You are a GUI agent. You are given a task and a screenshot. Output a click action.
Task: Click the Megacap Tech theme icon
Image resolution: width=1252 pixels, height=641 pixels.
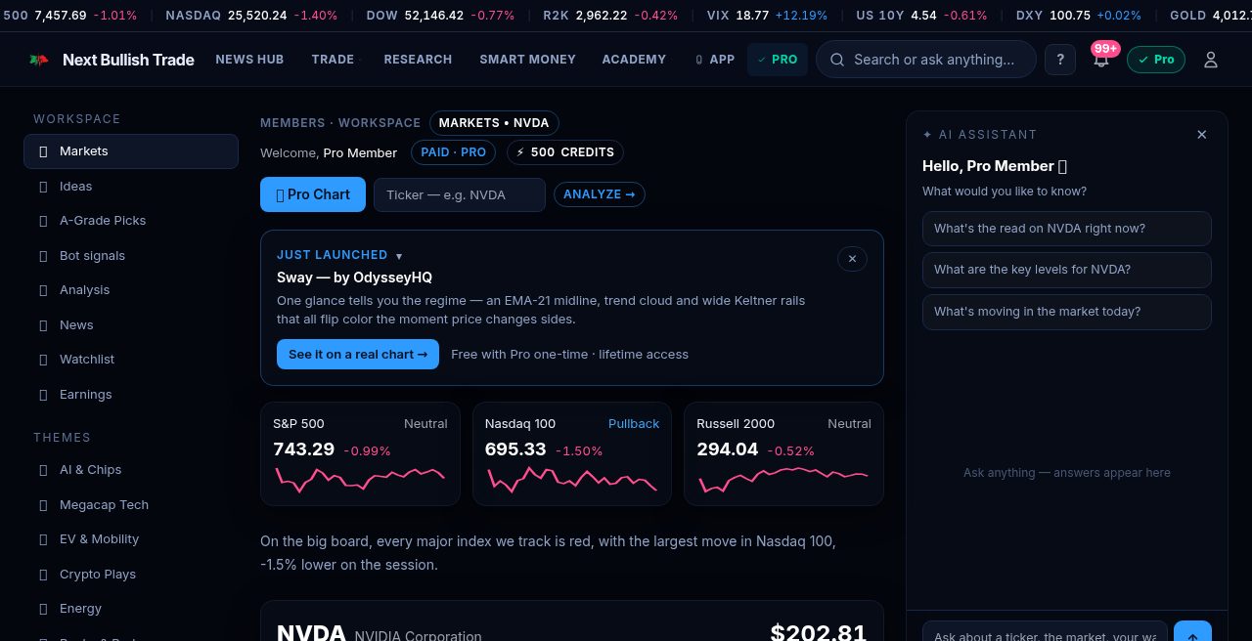point(43,505)
